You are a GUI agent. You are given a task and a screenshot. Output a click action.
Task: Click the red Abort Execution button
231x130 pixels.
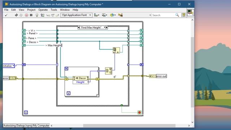tap(26, 15)
